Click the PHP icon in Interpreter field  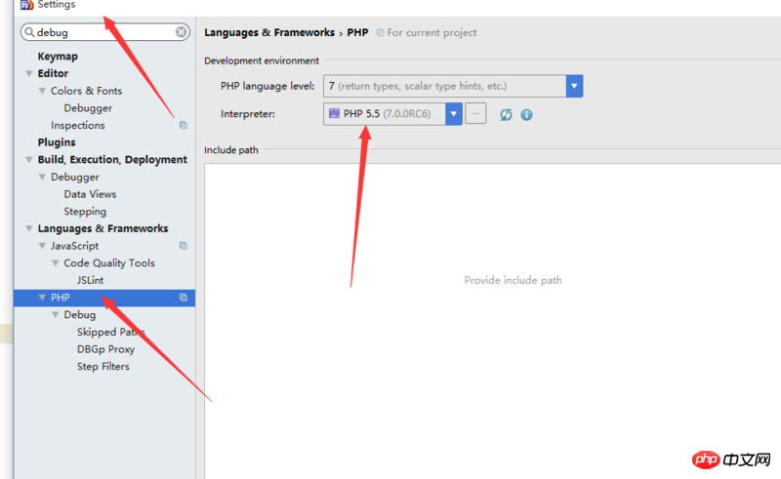pyautogui.click(x=334, y=113)
